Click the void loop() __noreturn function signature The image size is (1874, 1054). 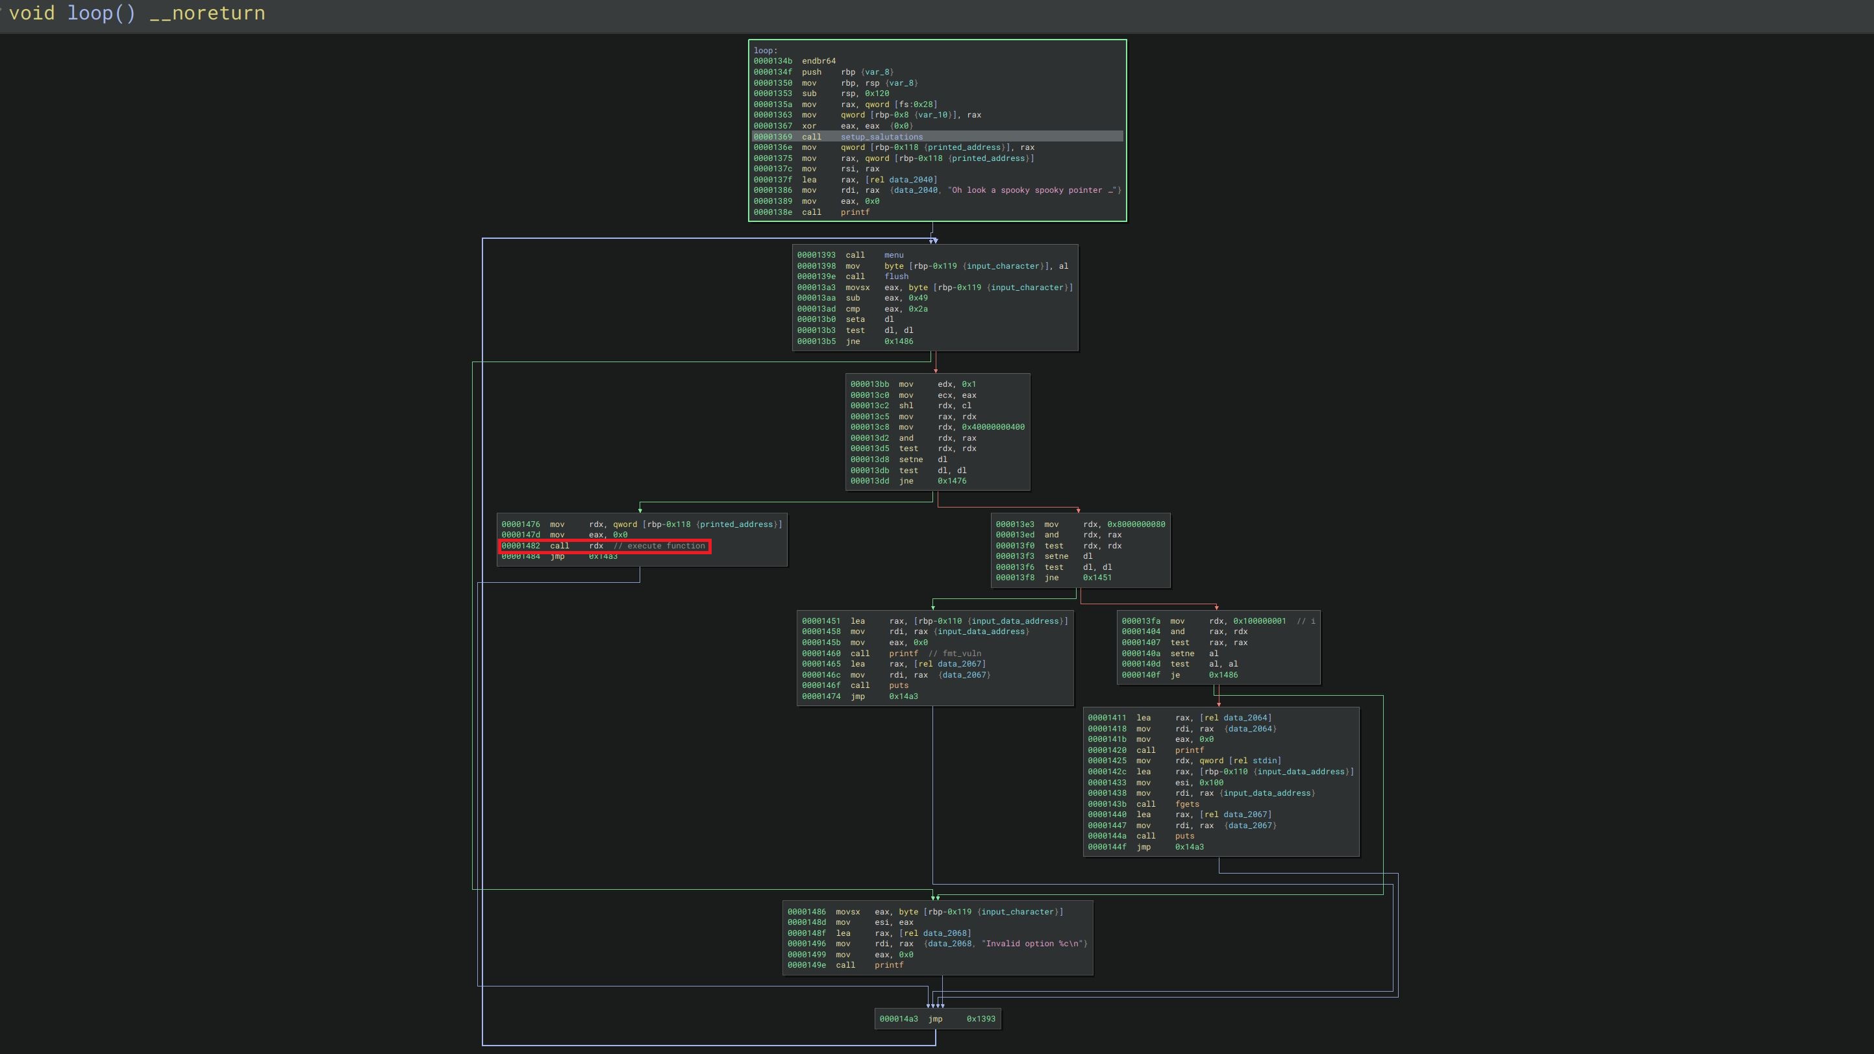pyautogui.click(x=134, y=13)
